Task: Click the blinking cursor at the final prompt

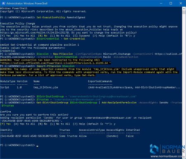Action: click(x=37, y=146)
